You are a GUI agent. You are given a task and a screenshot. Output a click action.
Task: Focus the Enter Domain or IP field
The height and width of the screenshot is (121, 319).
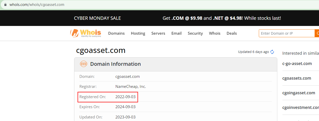pyautogui.click(x=287, y=33)
